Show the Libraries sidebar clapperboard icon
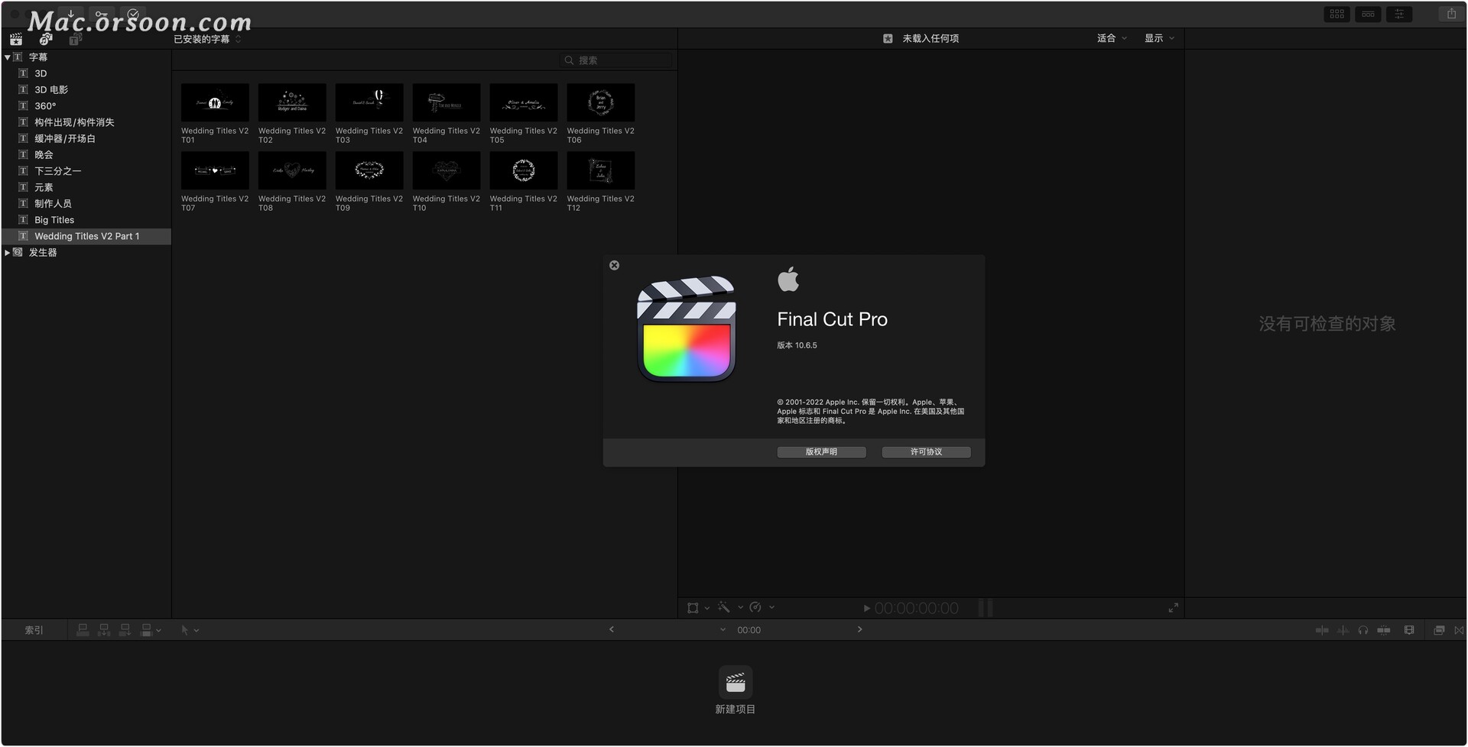 tap(16, 39)
